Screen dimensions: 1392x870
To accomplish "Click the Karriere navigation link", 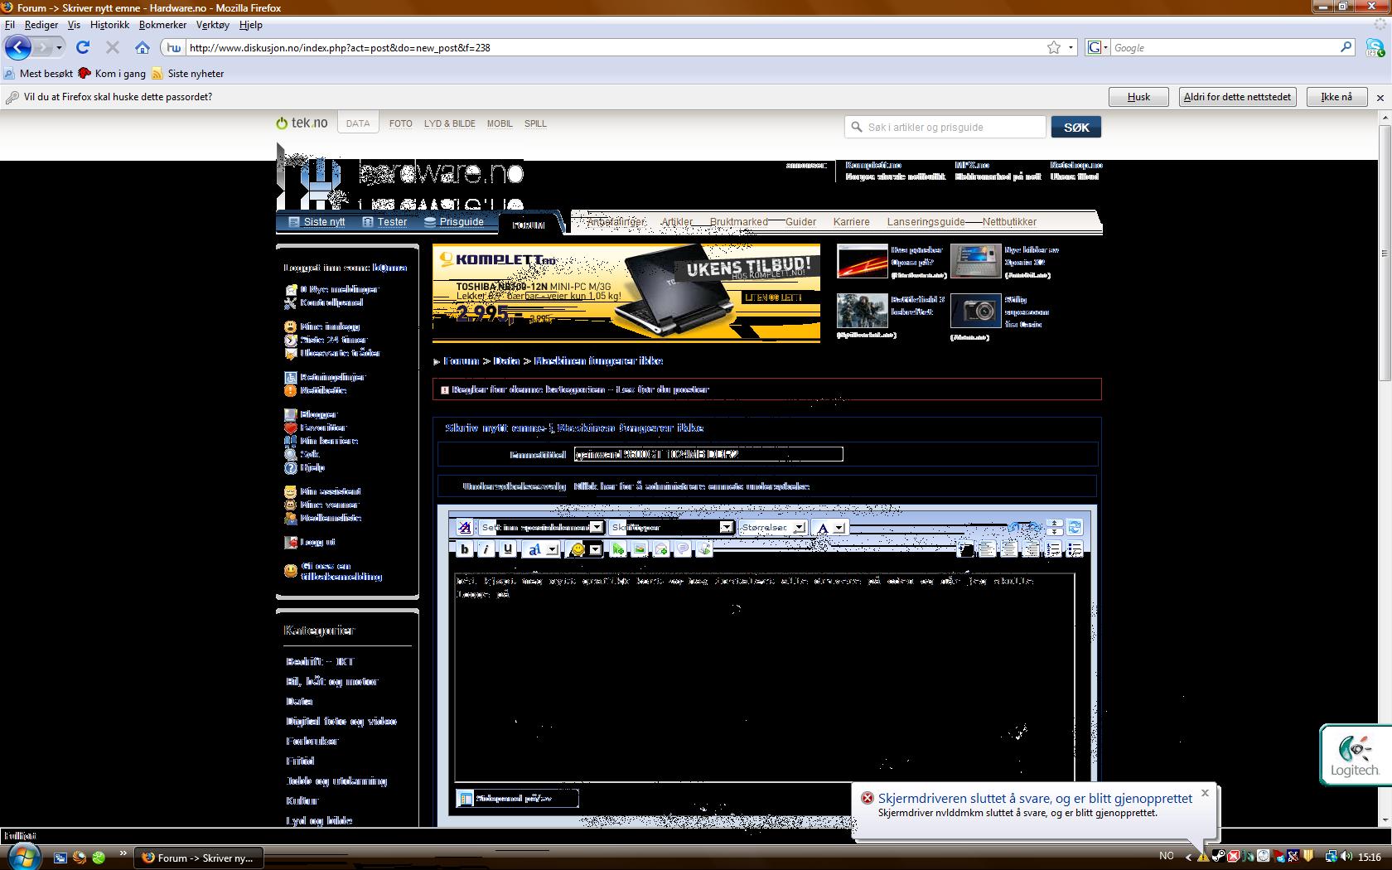I will 851,221.
